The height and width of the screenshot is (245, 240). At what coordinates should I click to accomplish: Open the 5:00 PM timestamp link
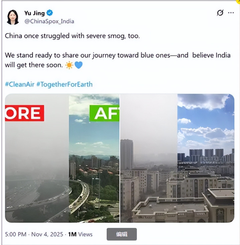pos(16,234)
